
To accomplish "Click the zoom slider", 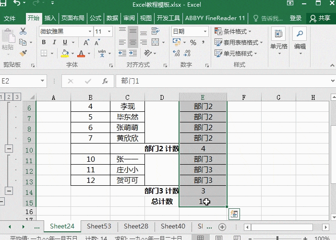I will click(x=277, y=238).
